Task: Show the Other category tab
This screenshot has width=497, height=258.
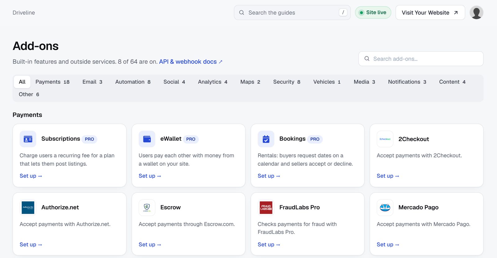Action: tap(29, 94)
